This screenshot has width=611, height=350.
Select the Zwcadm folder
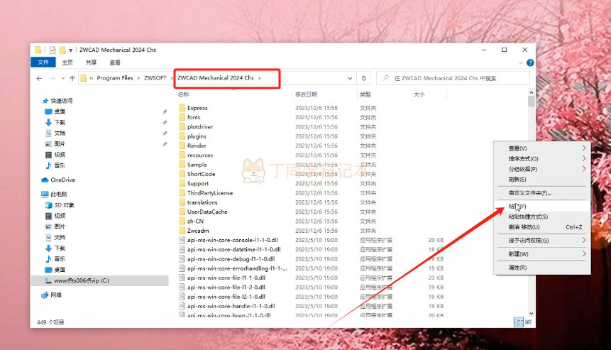[198, 231]
